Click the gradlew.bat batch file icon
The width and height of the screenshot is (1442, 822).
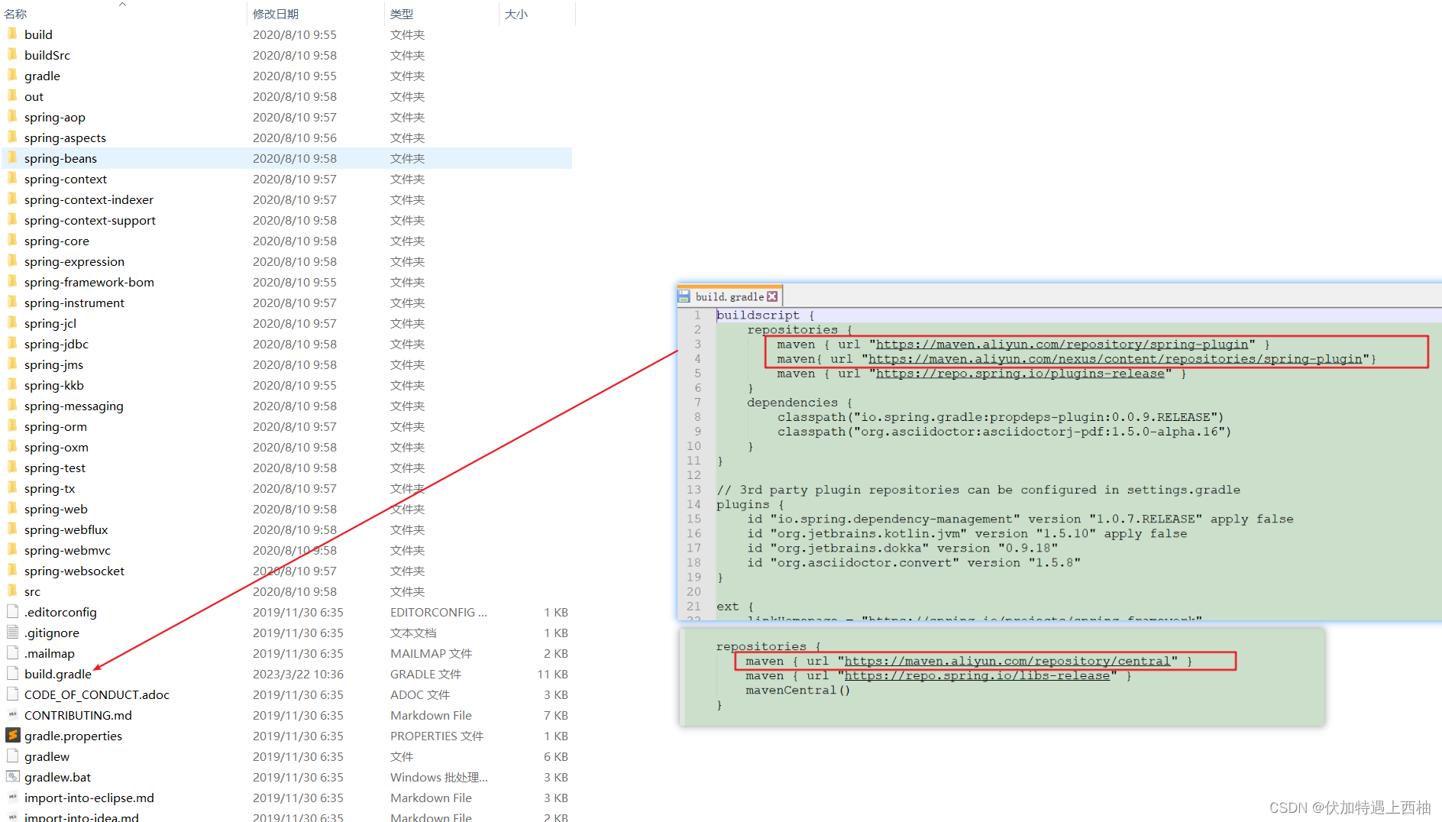click(12, 777)
